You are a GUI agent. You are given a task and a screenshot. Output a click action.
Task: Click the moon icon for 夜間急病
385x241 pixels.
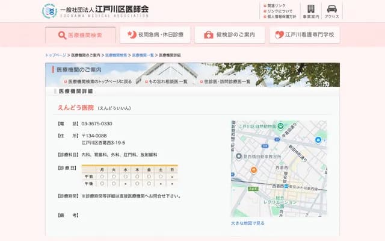[x=132, y=35]
